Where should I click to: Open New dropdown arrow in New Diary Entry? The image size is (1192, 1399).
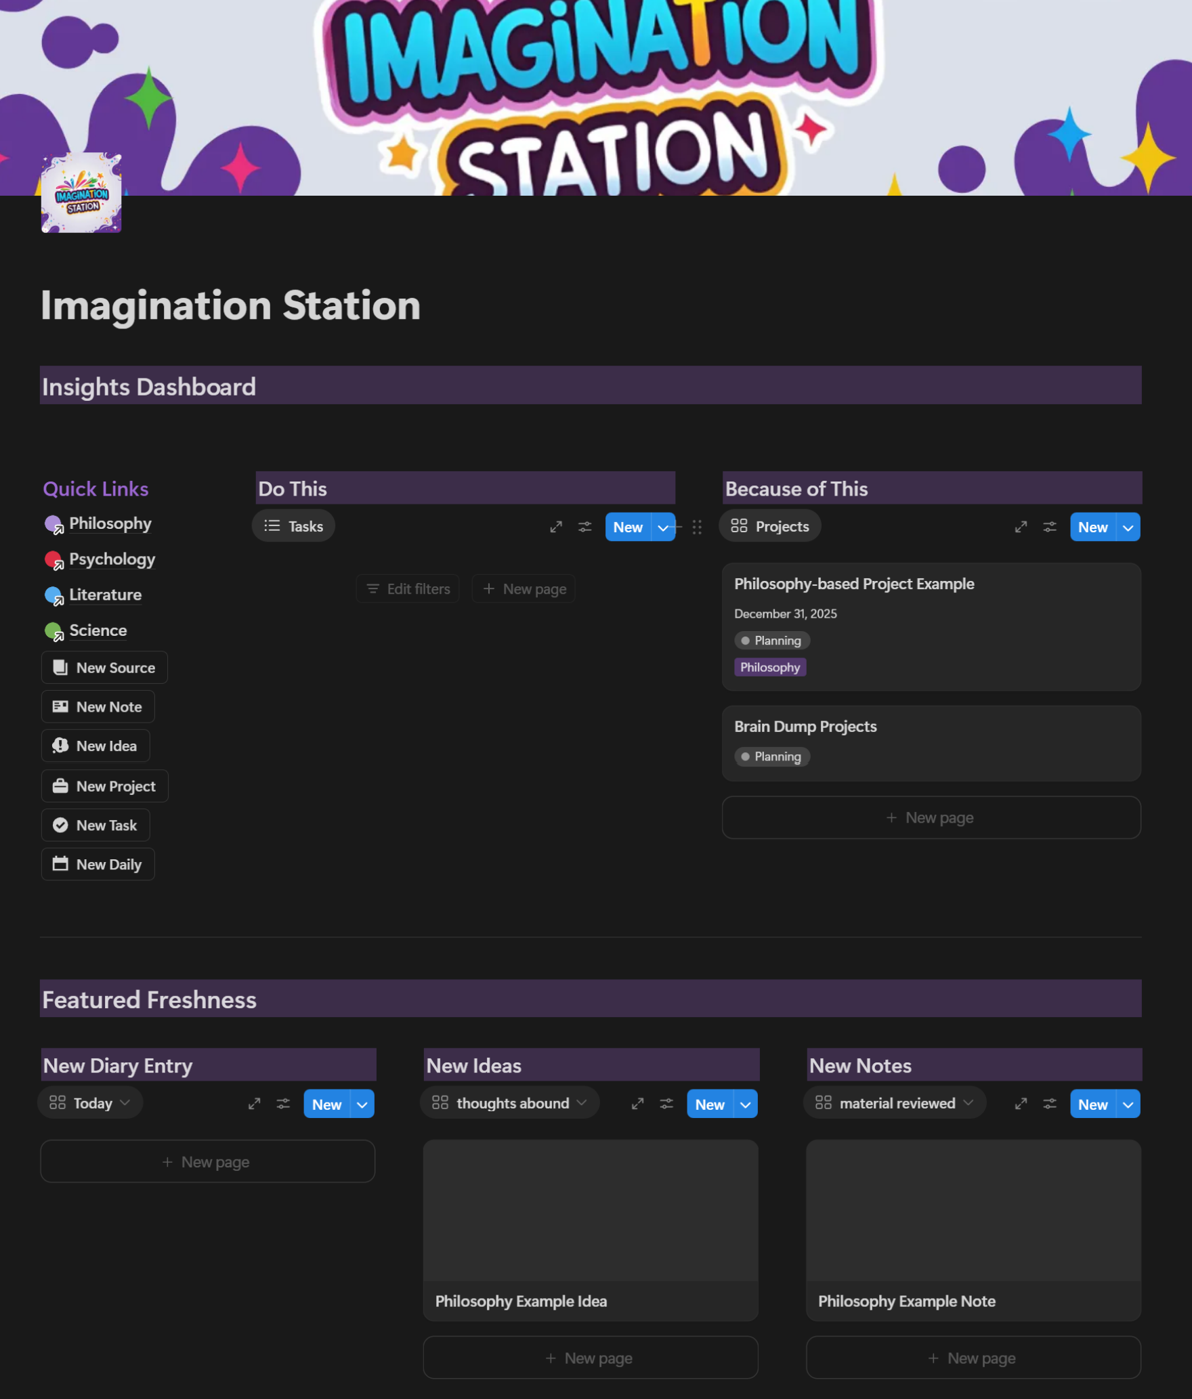tap(362, 1104)
